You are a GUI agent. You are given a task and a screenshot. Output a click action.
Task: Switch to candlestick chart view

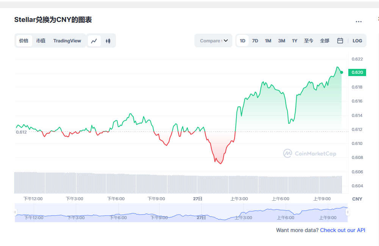click(108, 41)
